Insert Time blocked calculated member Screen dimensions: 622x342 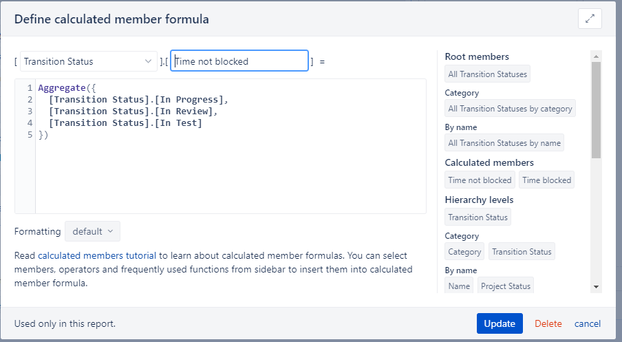click(546, 180)
